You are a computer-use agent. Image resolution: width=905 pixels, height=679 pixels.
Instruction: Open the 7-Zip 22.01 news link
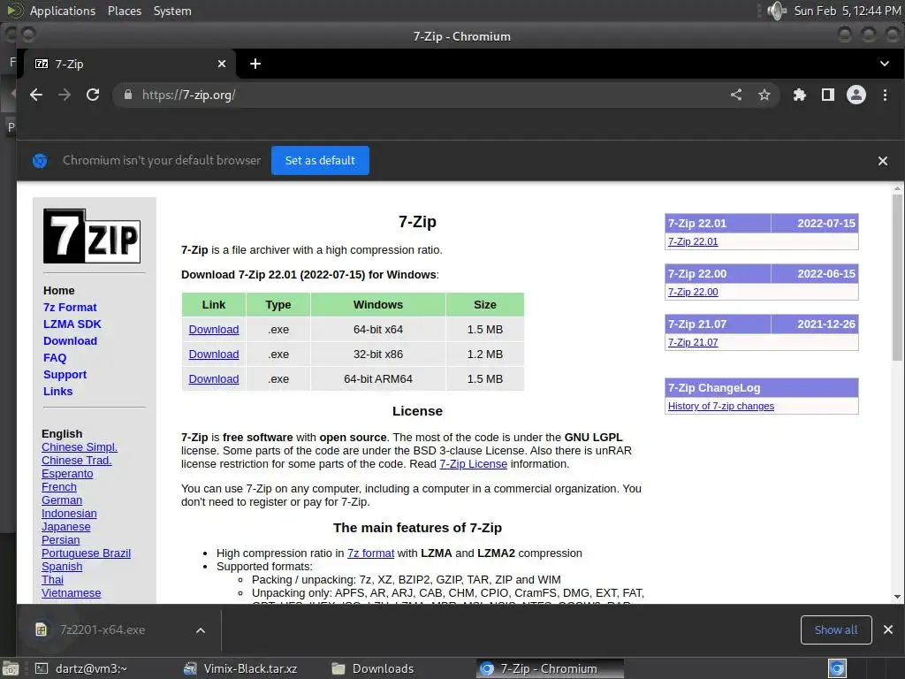pos(693,241)
